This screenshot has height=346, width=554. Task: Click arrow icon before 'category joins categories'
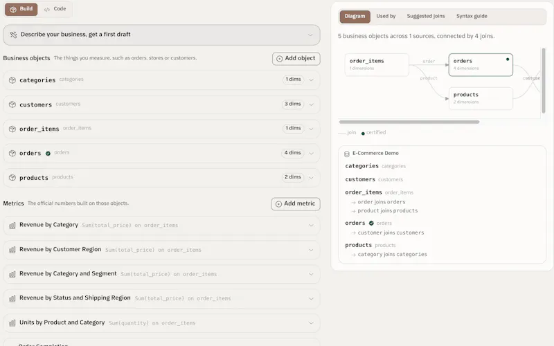pyautogui.click(x=353, y=255)
